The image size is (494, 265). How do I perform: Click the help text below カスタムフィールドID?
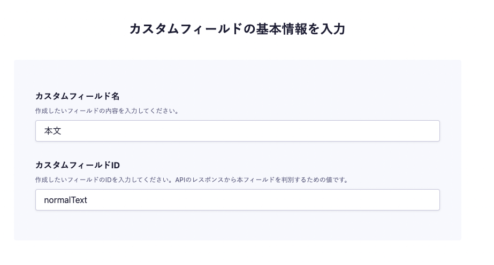(x=192, y=180)
